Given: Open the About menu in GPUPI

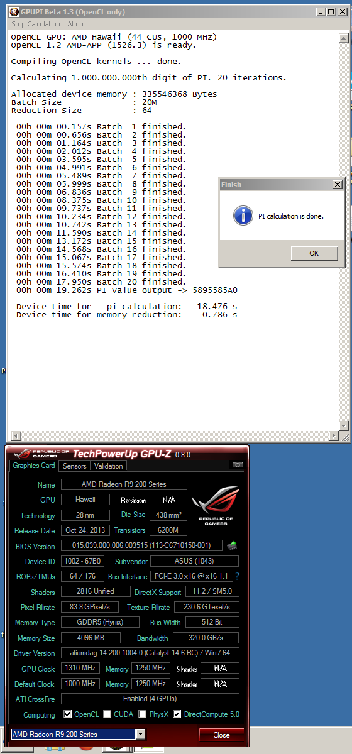Looking at the screenshot, I should pyautogui.click(x=77, y=24).
